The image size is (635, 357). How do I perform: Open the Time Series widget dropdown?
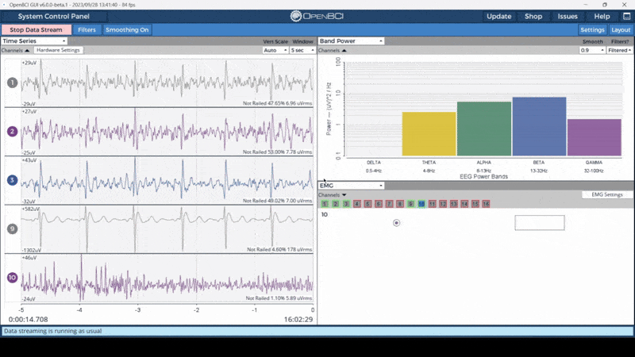[x=34, y=41]
